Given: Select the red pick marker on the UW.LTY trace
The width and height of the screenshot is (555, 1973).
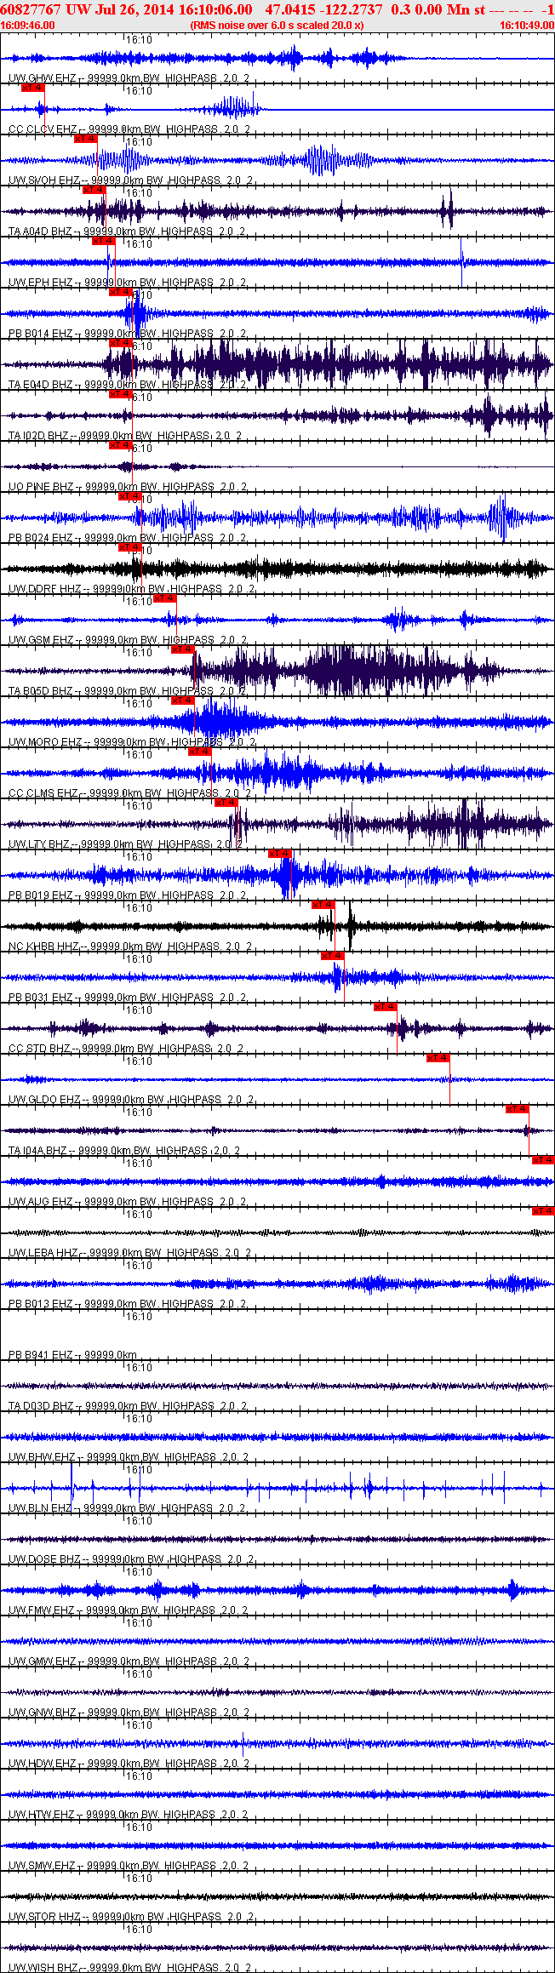Looking at the screenshot, I should click(x=226, y=803).
